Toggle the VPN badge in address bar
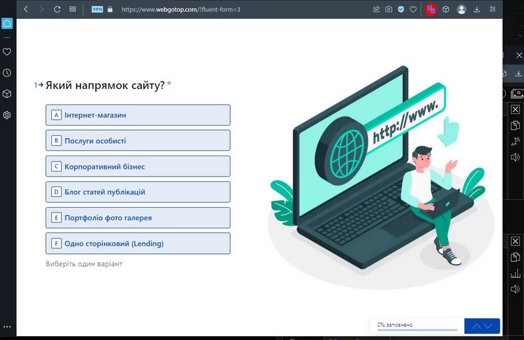Viewport: 524px width, 340px height. [x=97, y=9]
